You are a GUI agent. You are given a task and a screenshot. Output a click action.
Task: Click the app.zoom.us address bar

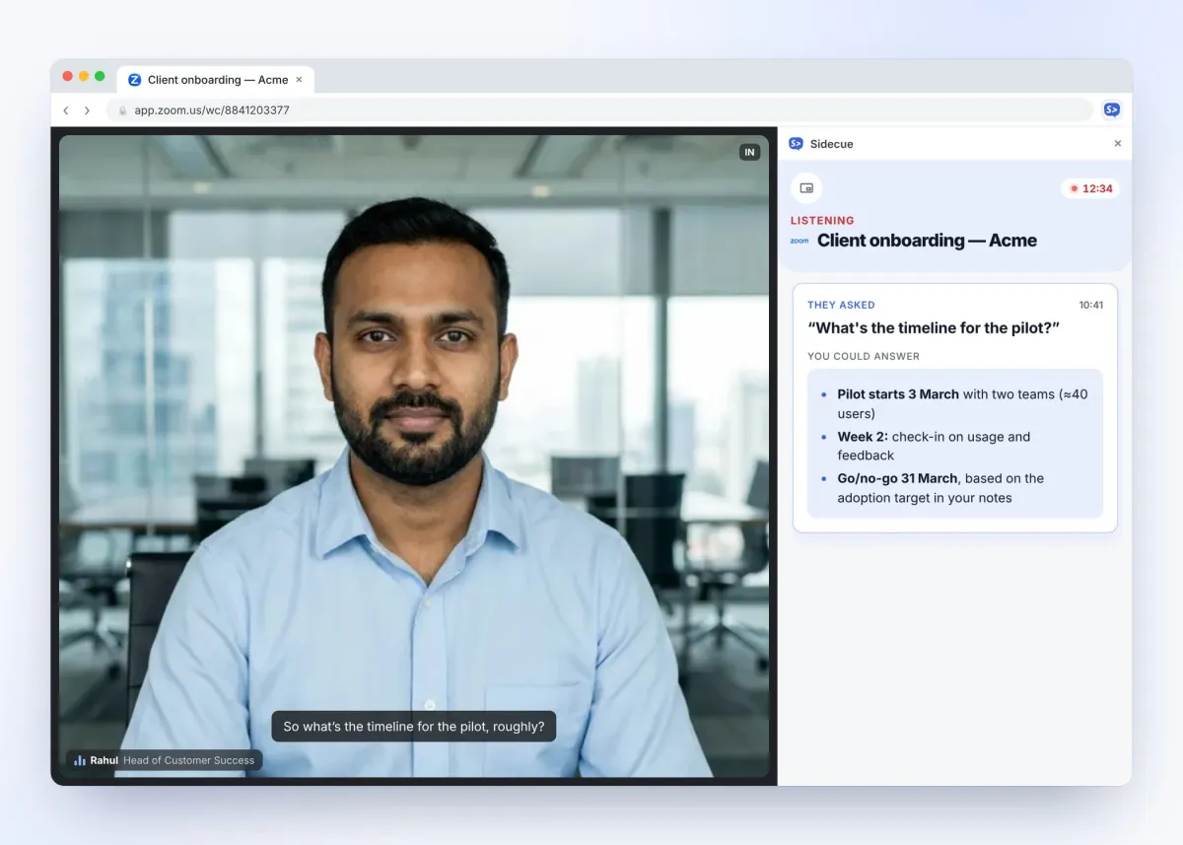coord(599,110)
